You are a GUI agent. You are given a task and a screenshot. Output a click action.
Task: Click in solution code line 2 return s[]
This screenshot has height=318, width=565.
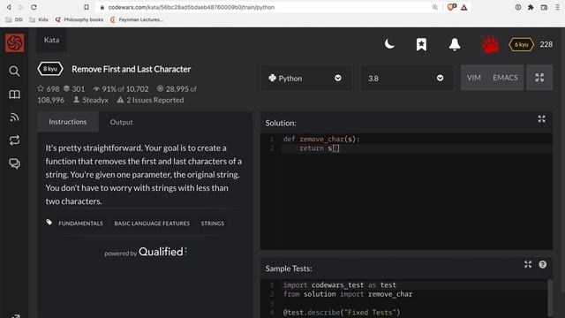point(320,148)
